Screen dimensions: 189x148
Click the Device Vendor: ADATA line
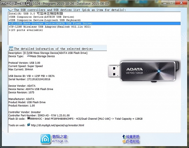tap(22, 86)
